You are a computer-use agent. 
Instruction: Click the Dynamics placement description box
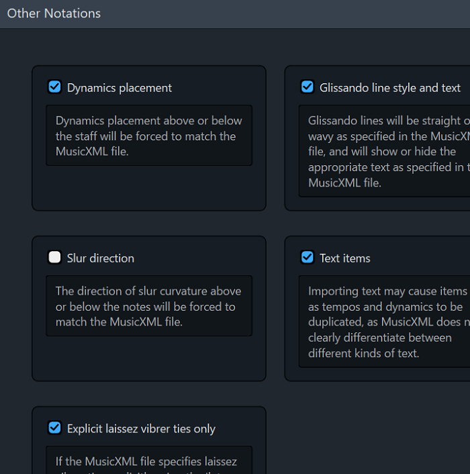tap(149, 136)
